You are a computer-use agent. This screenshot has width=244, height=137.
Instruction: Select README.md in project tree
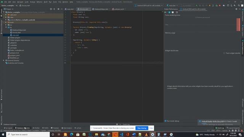(x=14, y=58)
